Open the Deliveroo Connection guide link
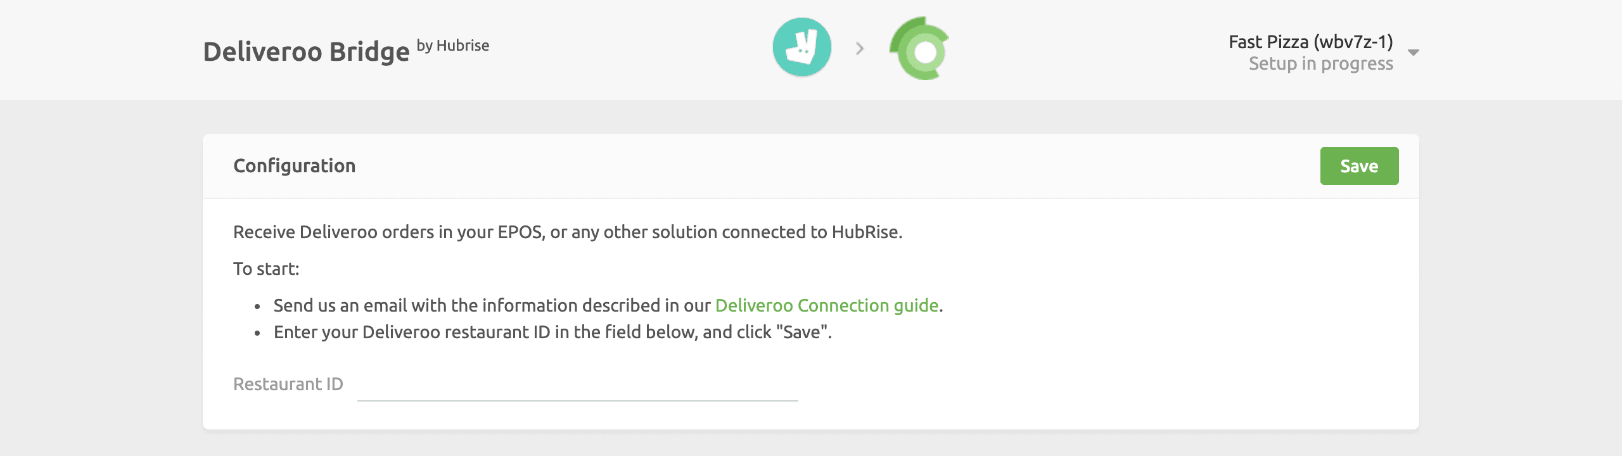The width and height of the screenshot is (1622, 456). click(826, 305)
